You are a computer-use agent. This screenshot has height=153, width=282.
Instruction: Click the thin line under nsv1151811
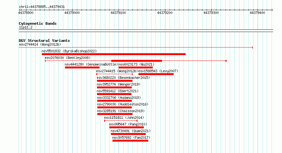pyautogui.click(x=121, y=121)
